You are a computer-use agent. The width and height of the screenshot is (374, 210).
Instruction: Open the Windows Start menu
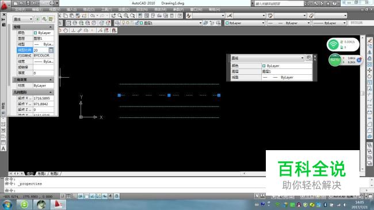tap(7, 204)
